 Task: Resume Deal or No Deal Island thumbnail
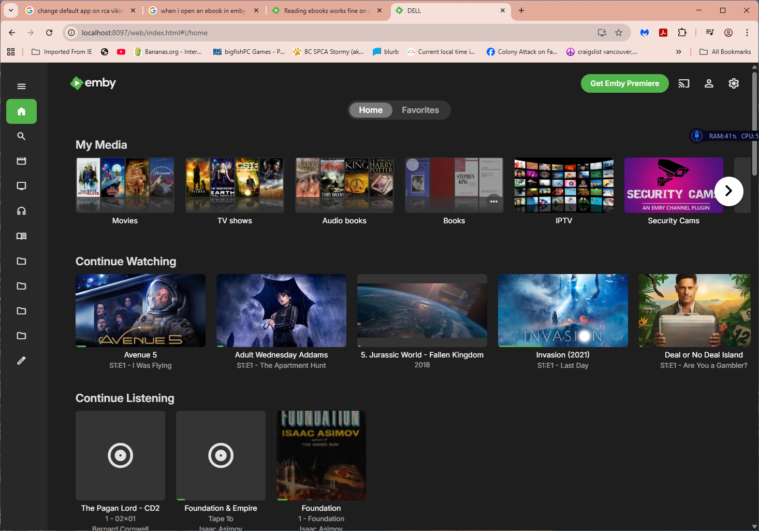pos(694,310)
